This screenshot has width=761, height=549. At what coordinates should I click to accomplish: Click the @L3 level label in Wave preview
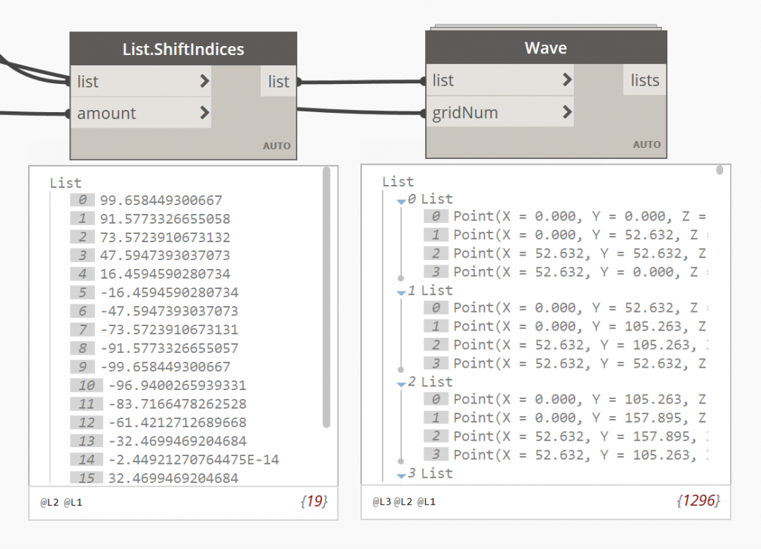[380, 501]
